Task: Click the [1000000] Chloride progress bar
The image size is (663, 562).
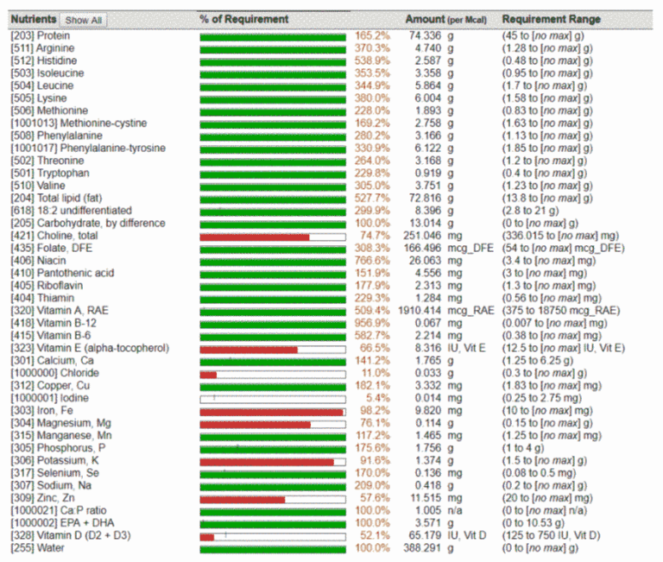Action: coord(272,374)
